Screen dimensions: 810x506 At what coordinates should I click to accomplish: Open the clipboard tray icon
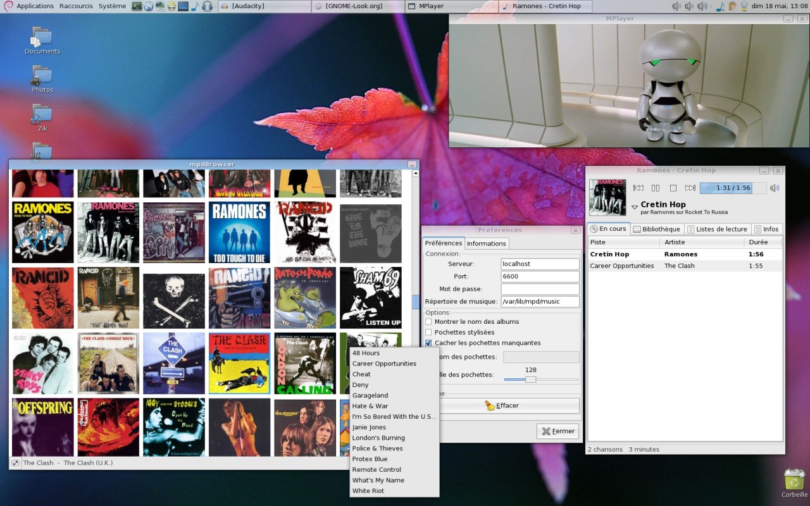pos(733,6)
